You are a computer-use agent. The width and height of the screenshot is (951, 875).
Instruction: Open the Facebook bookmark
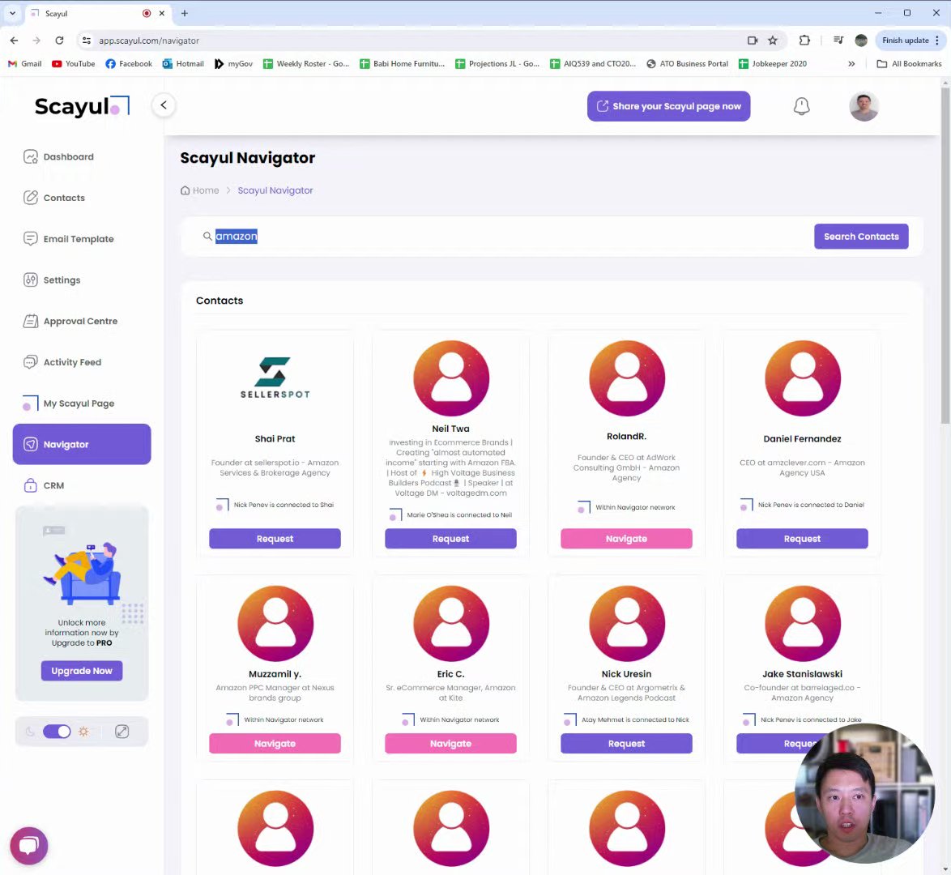coord(129,64)
